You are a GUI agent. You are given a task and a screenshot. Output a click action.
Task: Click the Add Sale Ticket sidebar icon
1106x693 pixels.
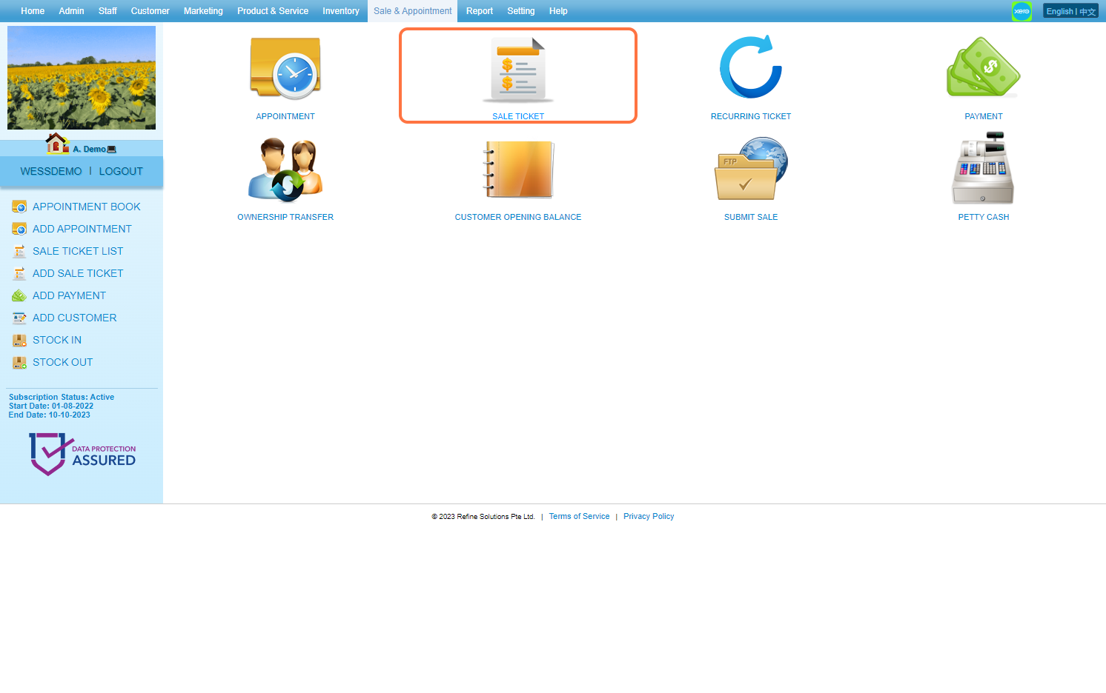19,273
